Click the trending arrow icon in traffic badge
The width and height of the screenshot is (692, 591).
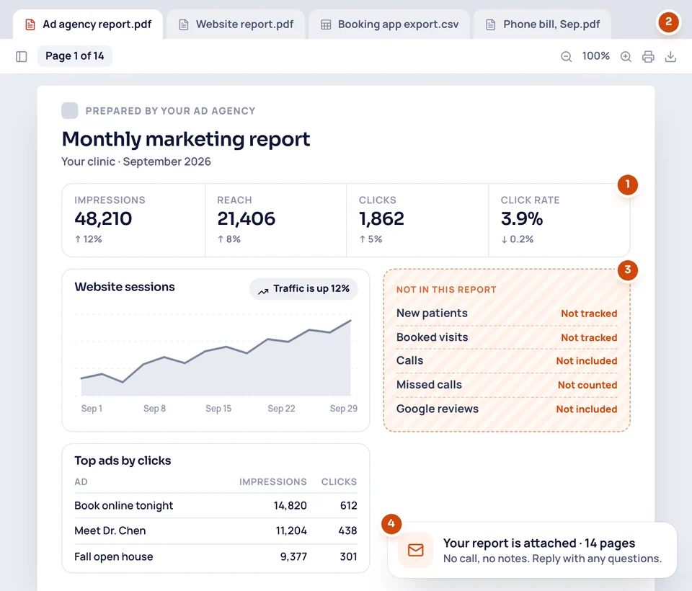click(x=264, y=291)
